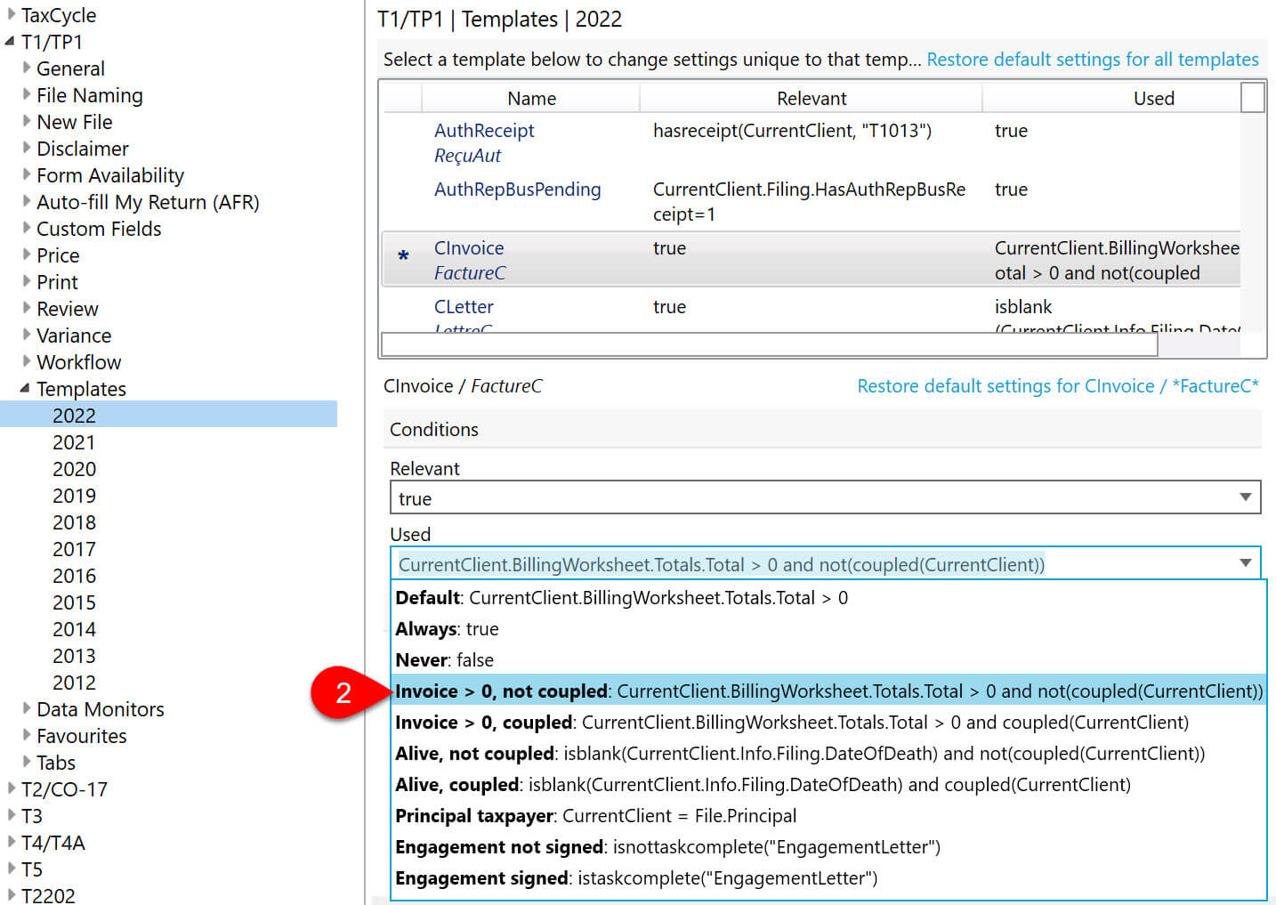Open the New File settings
The width and height of the screenshot is (1276, 905).
[x=75, y=122]
